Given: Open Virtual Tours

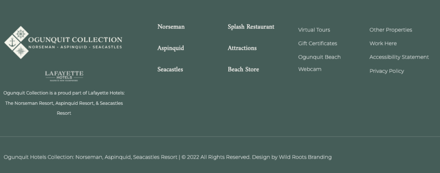Looking at the screenshot, I should [x=314, y=30].
